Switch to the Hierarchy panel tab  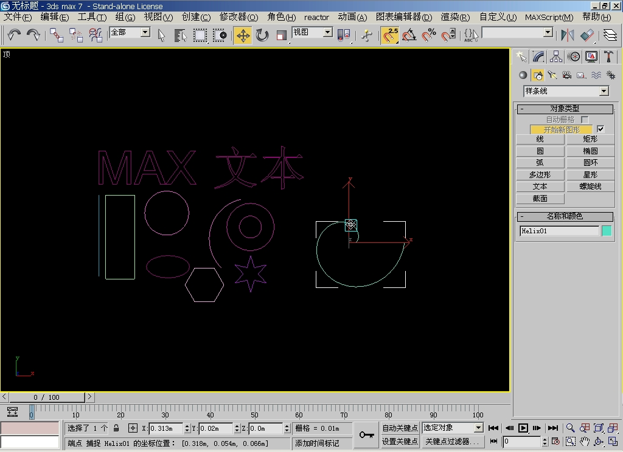(556, 56)
